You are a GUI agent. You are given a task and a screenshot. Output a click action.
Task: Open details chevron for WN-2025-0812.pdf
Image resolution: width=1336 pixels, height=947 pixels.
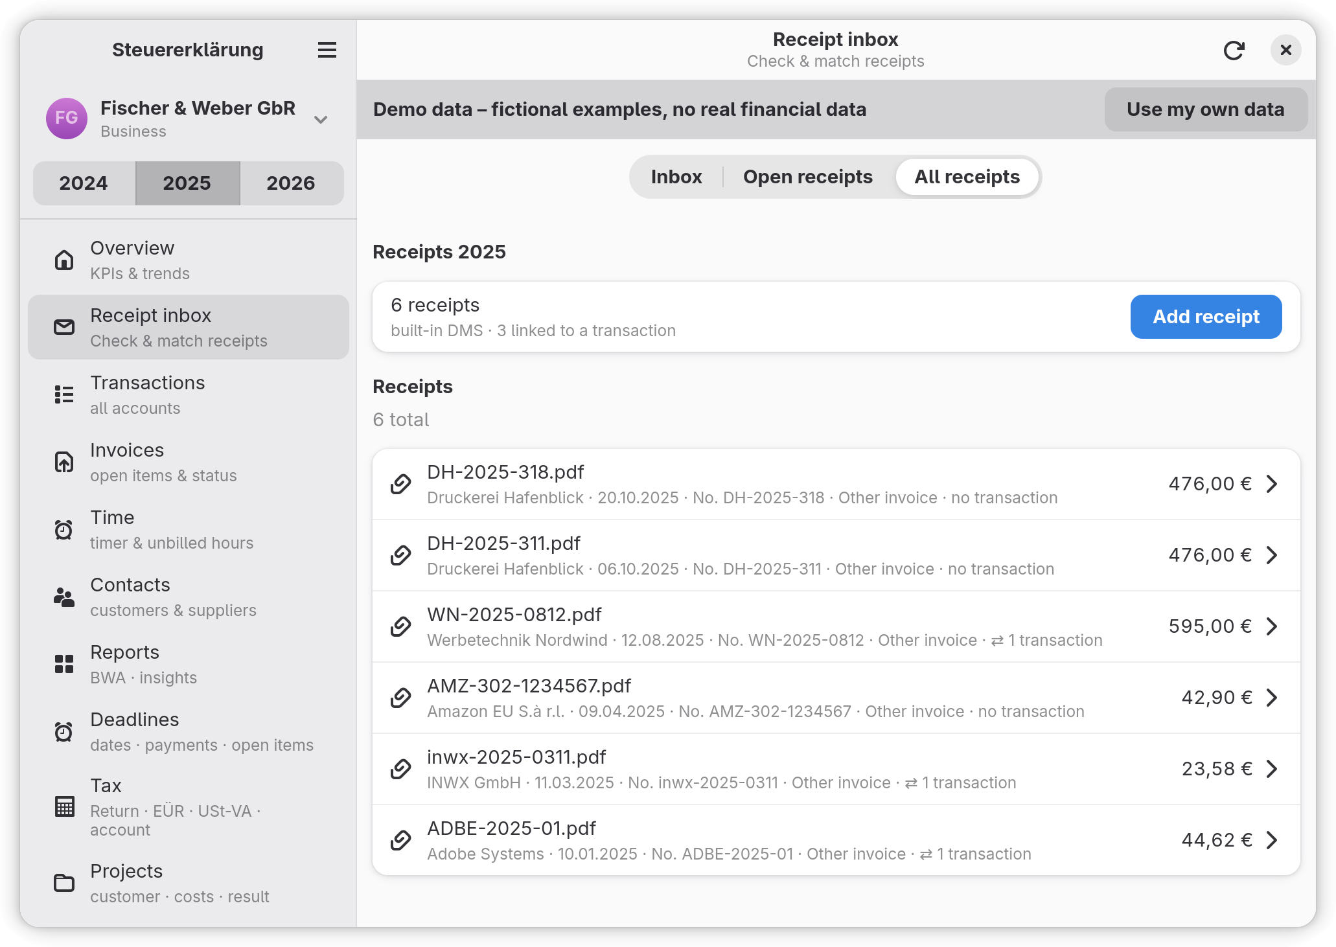[x=1272, y=626]
